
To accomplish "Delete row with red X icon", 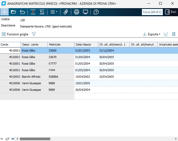I will 33,12.
